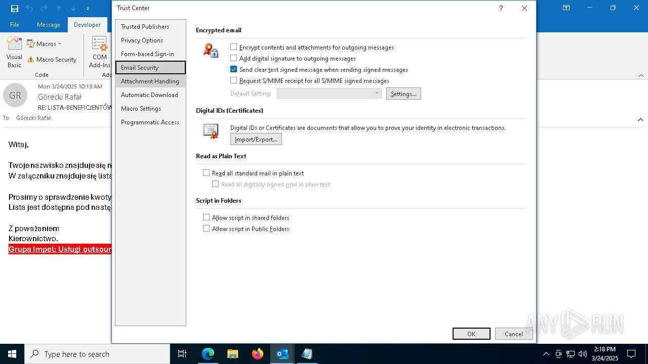Click sender name Górecki Rafał in header
Screen dimensions: 648x364
pyautogui.click(x=60, y=97)
